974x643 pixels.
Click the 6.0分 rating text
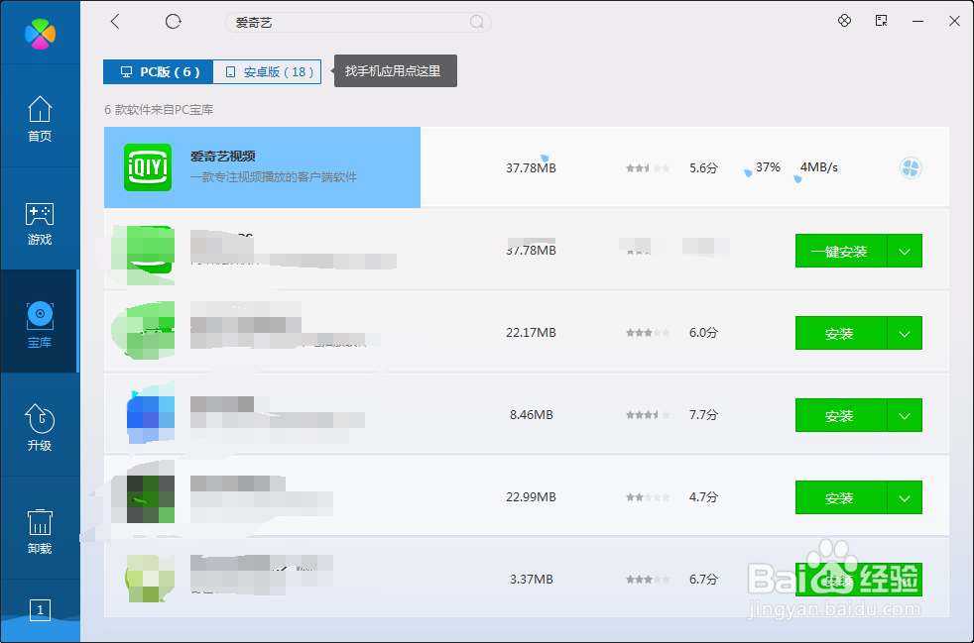703,333
